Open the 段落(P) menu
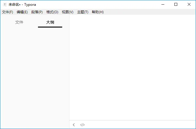 coord(37,12)
